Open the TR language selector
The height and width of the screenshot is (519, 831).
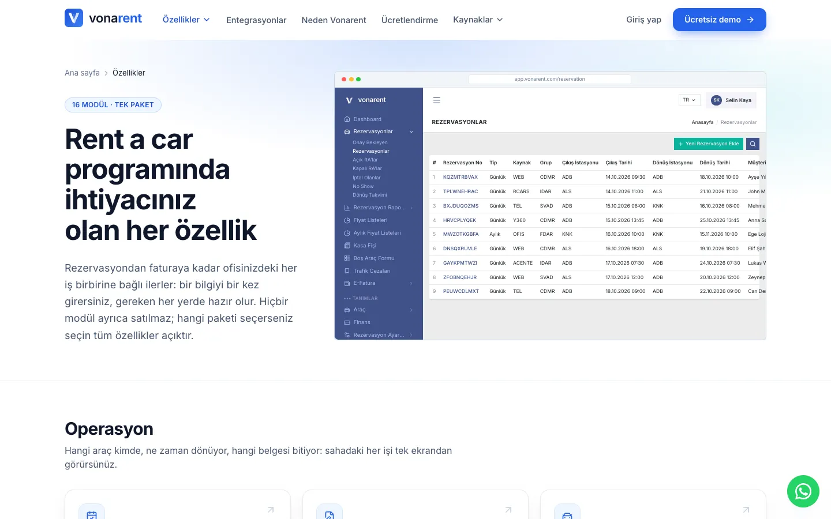point(689,100)
